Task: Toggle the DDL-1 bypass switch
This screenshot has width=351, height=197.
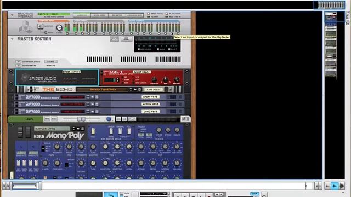Action: point(101,73)
